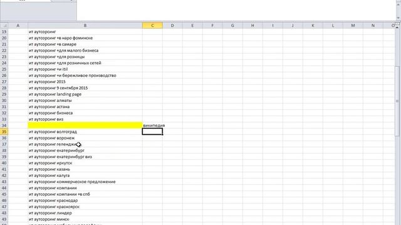Click cell 'ит аутсорсинг краснодар'
Screen dimensions: 401x225
pos(85,201)
